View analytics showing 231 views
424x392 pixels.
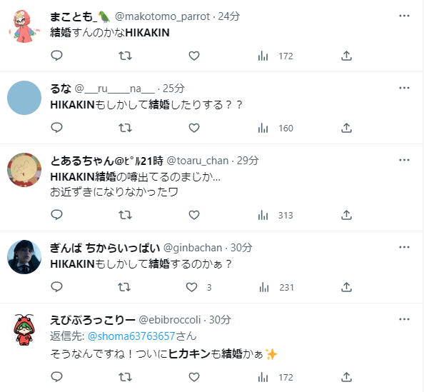[x=276, y=287]
